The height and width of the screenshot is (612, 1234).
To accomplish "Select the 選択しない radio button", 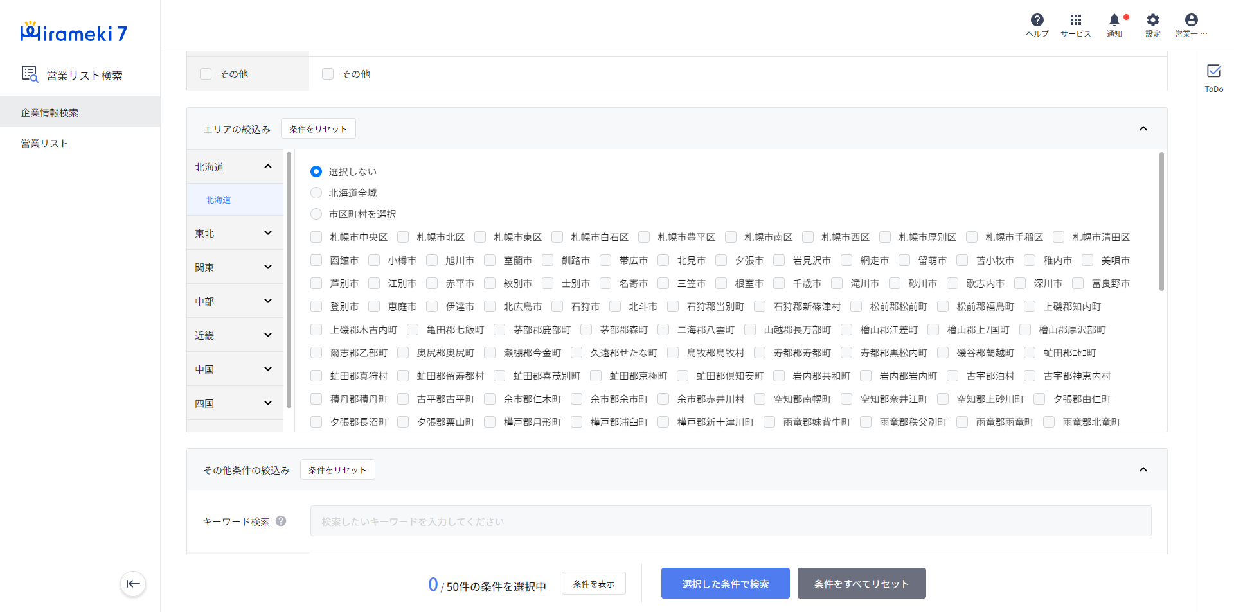I will 316,171.
